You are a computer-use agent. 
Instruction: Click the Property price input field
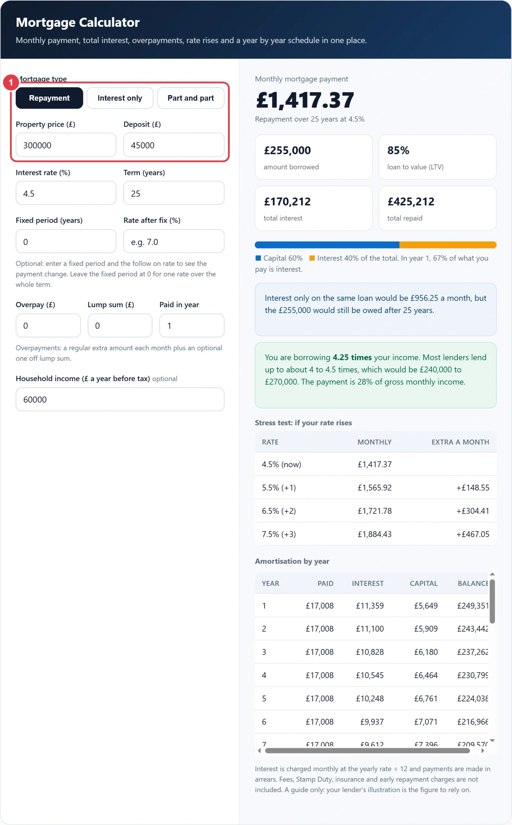(66, 145)
